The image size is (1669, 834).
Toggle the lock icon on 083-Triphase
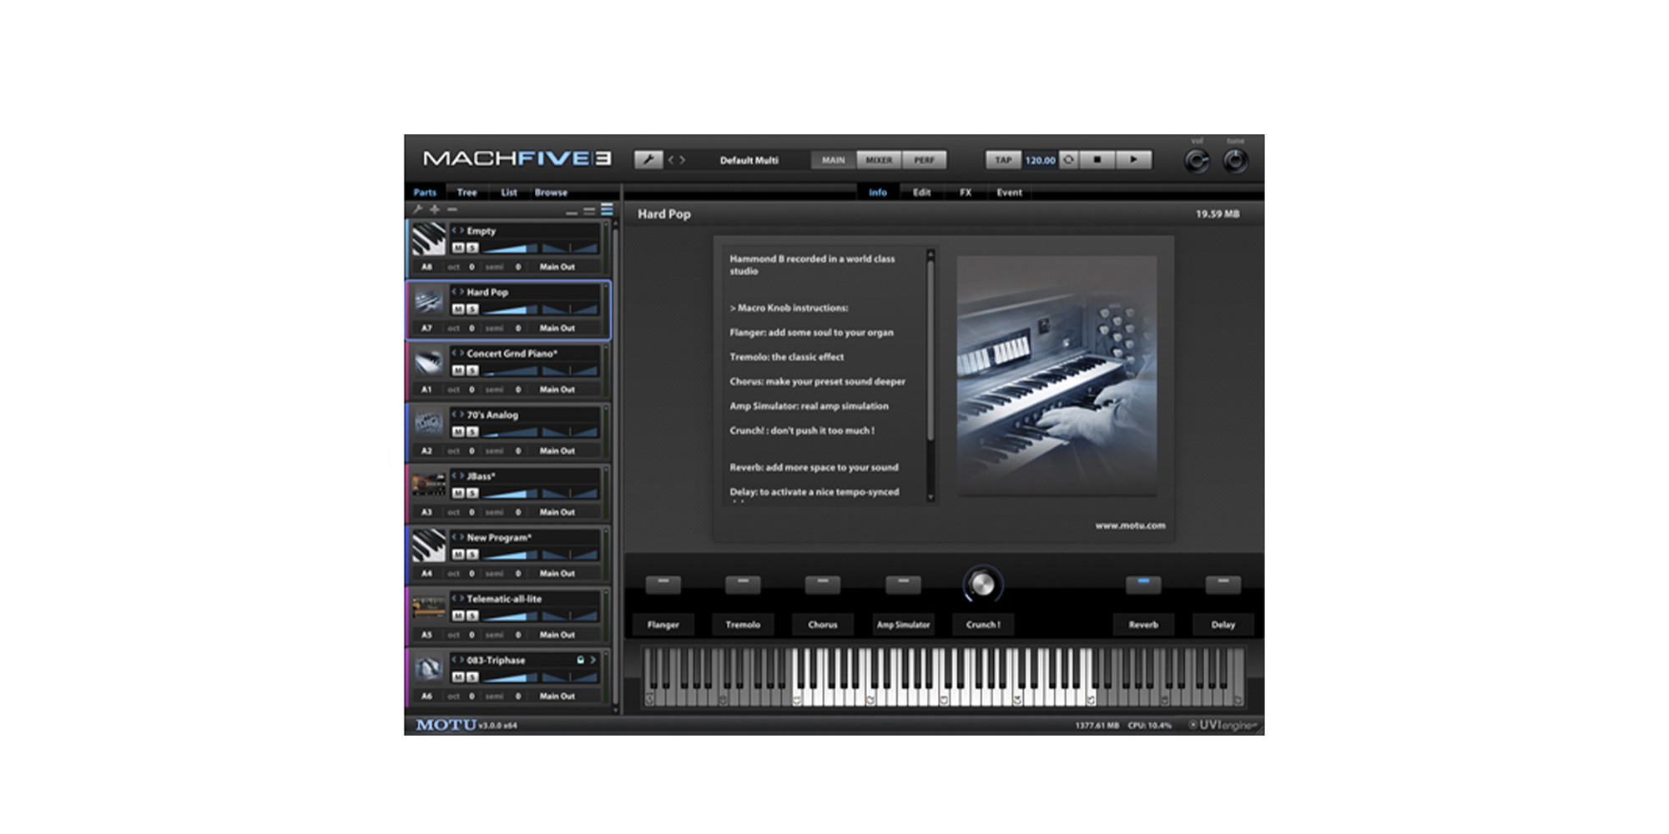click(x=580, y=660)
